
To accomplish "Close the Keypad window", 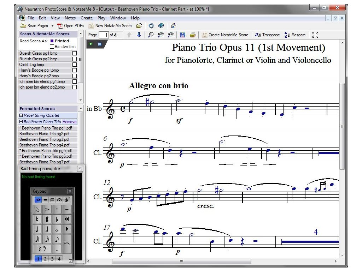I will coord(70,191).
